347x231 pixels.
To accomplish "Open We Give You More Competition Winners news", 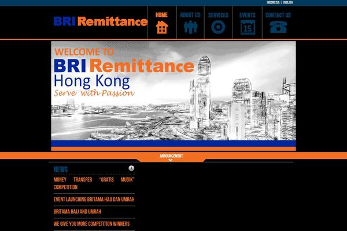I will [91, 223].
